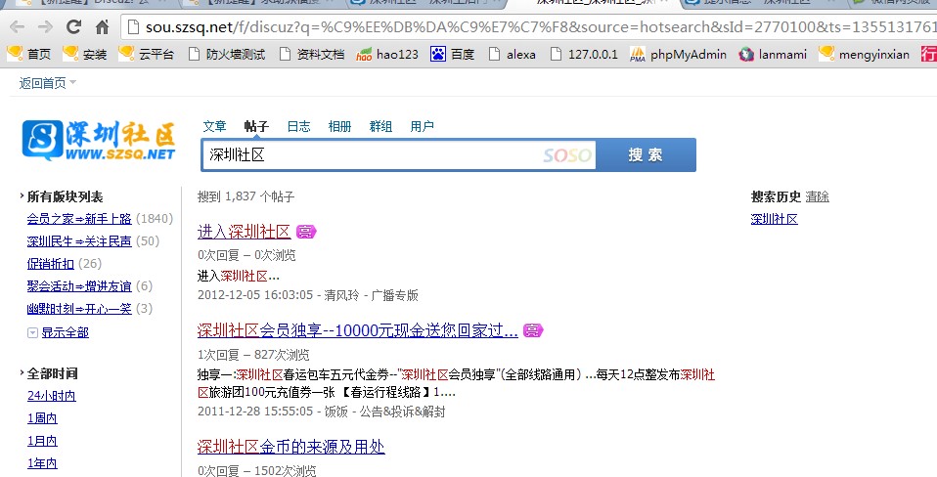937x477 pixels.
Task: Click the 0次回复 – 0次浏览 text
Action: [x=246, y=255]
